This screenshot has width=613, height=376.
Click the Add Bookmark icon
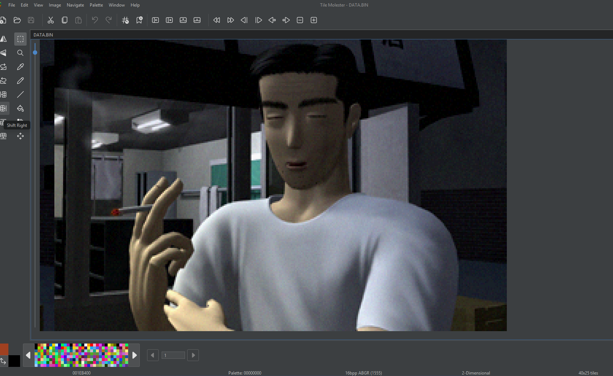(x=139, y=20)
